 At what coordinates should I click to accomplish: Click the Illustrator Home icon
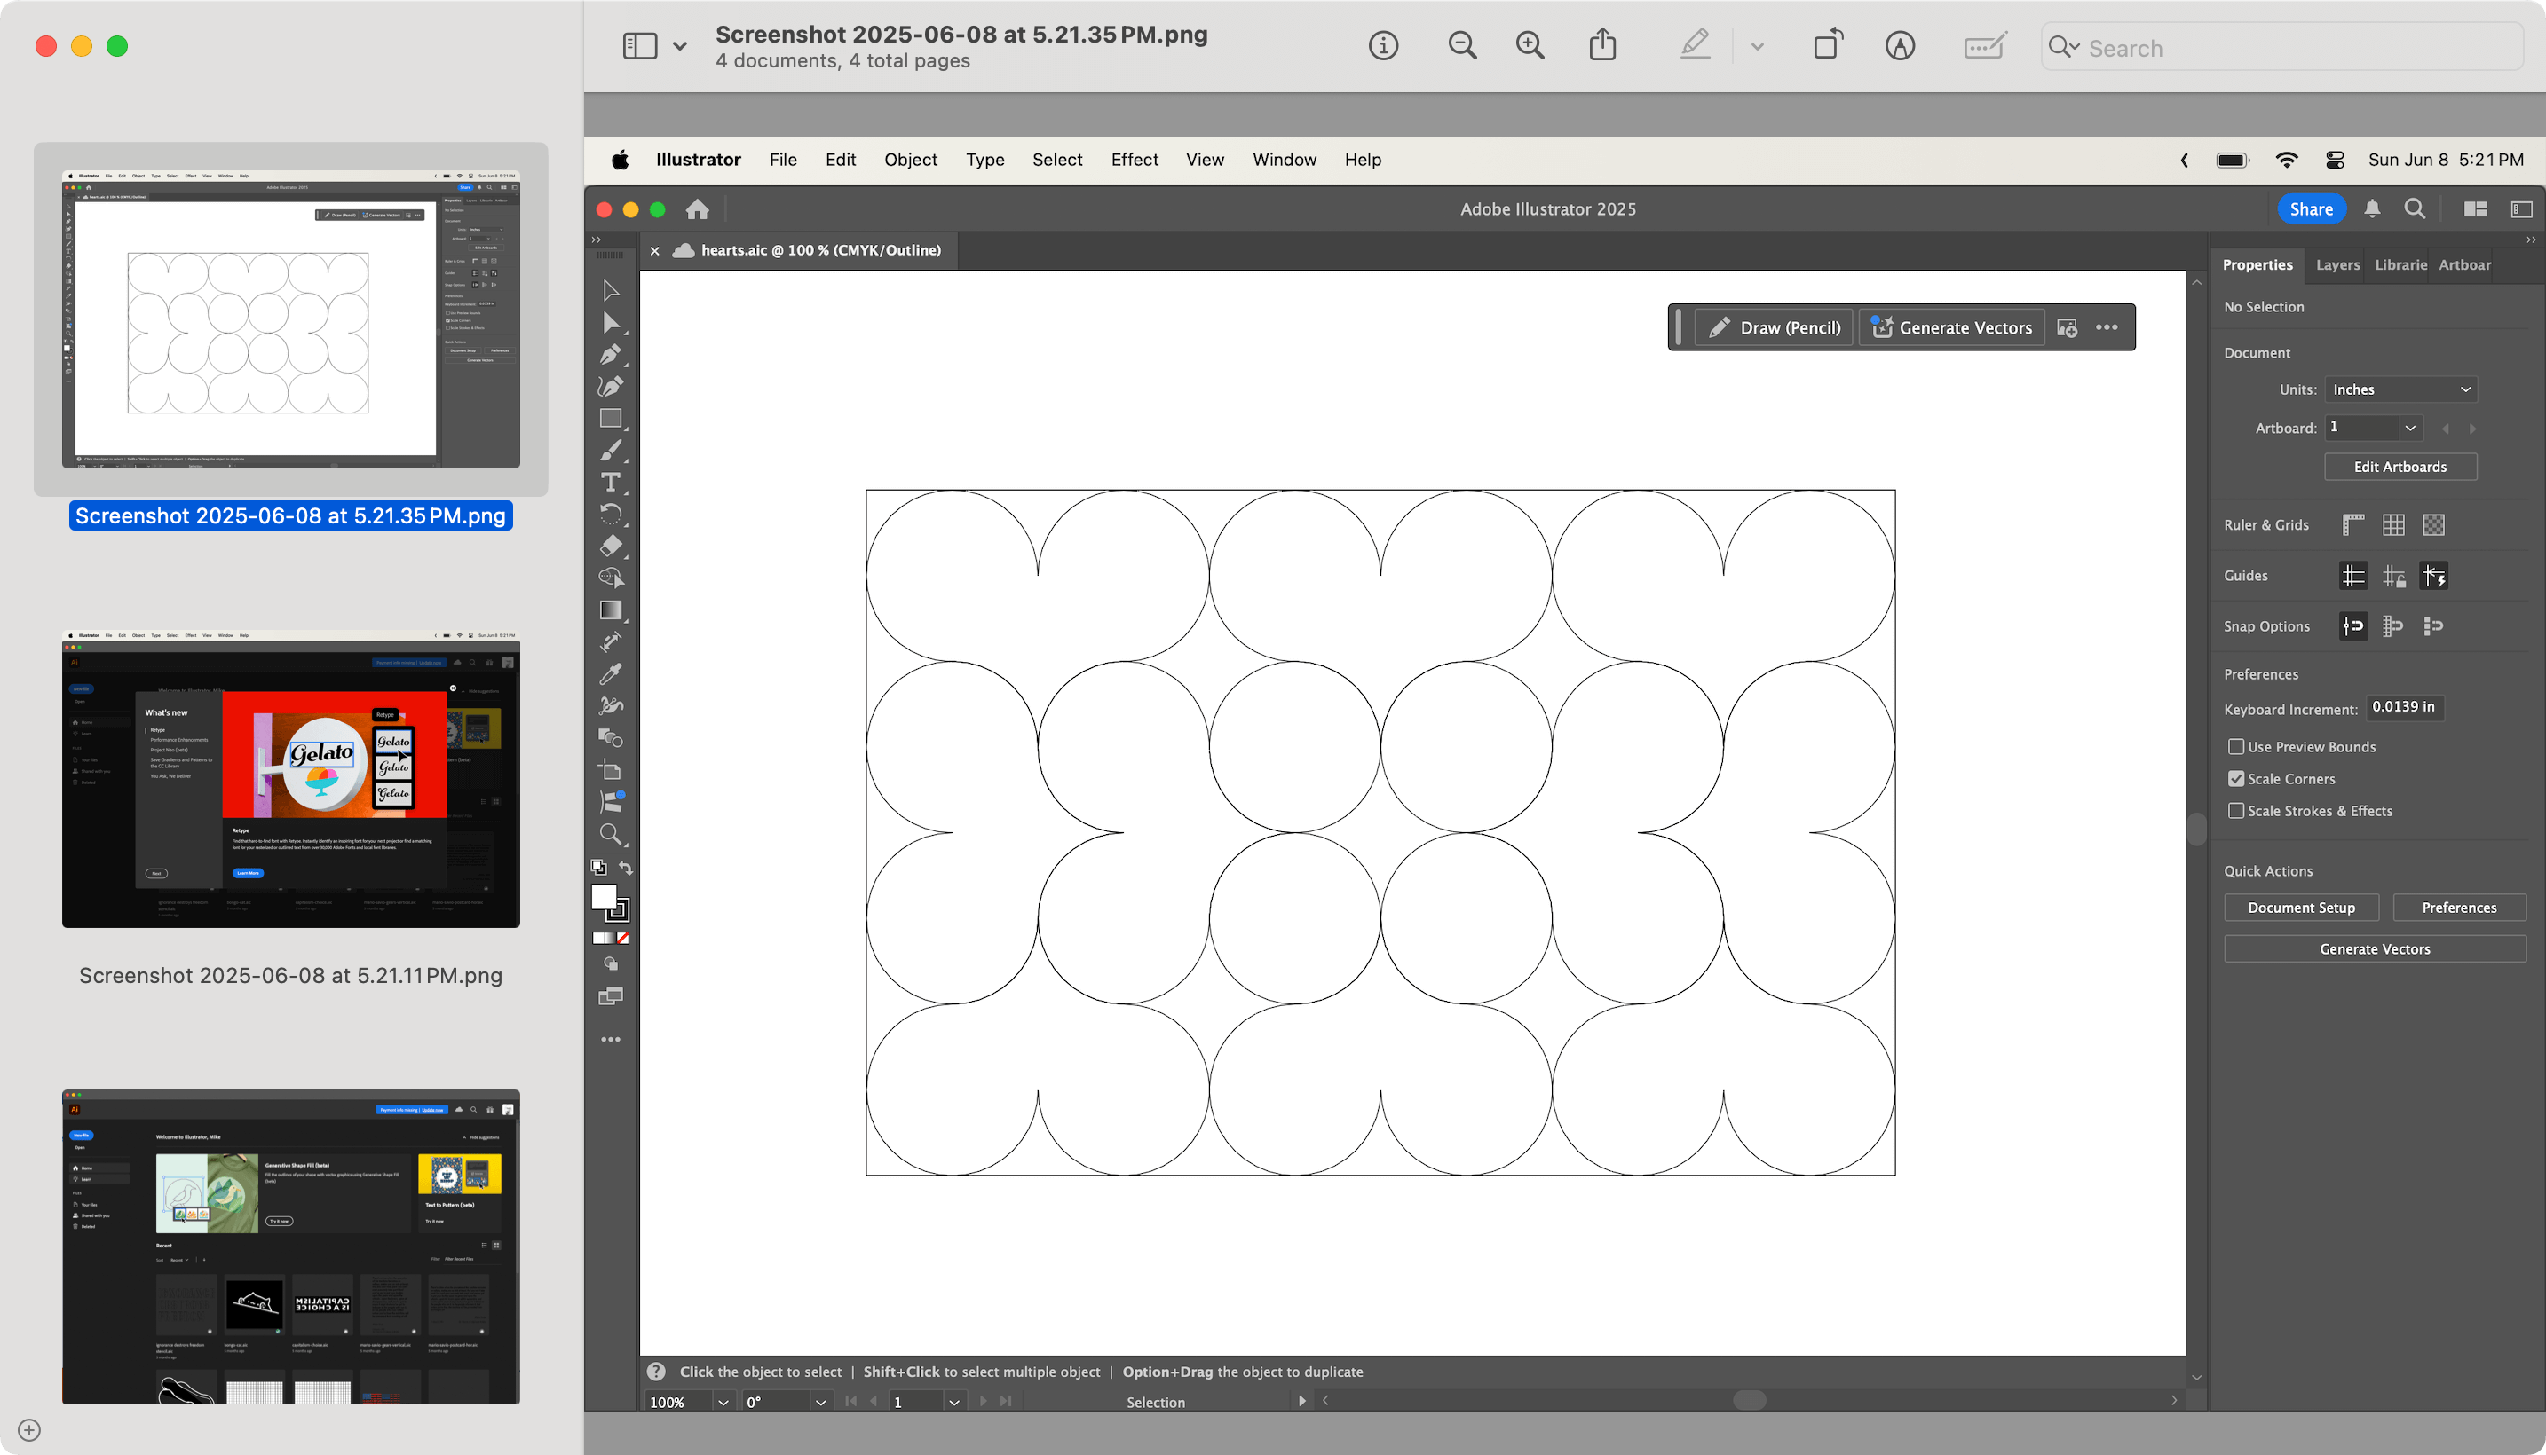tap(698, 208)
